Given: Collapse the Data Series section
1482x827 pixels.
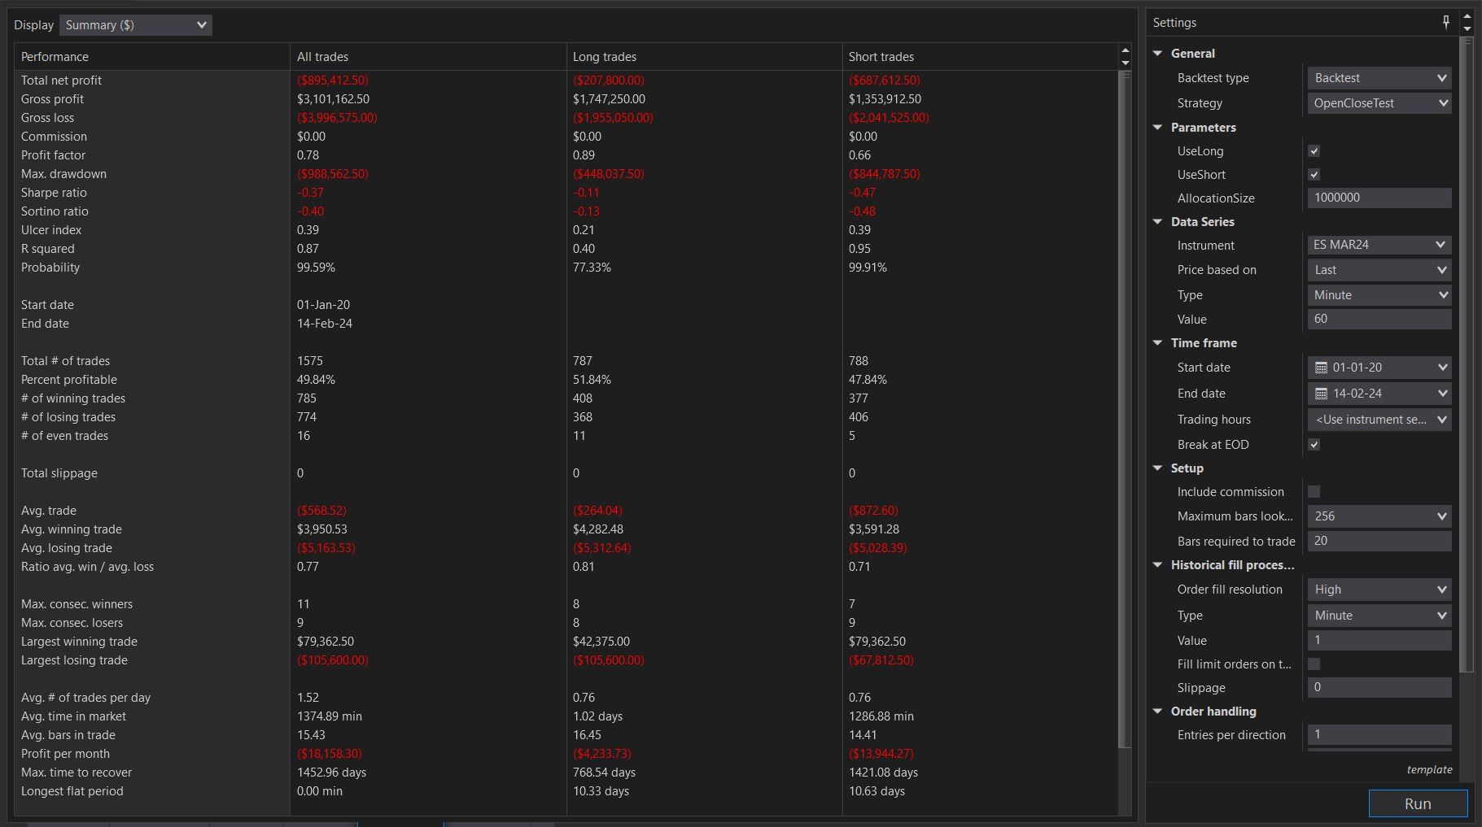Looking at the screenshot, I should 1158,222.
